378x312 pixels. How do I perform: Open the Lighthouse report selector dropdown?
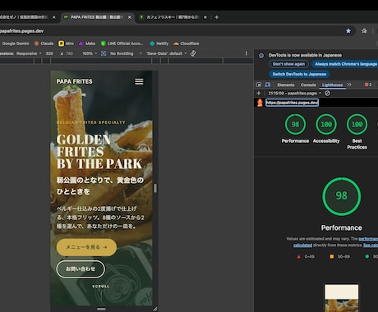(x=294, y=94)
